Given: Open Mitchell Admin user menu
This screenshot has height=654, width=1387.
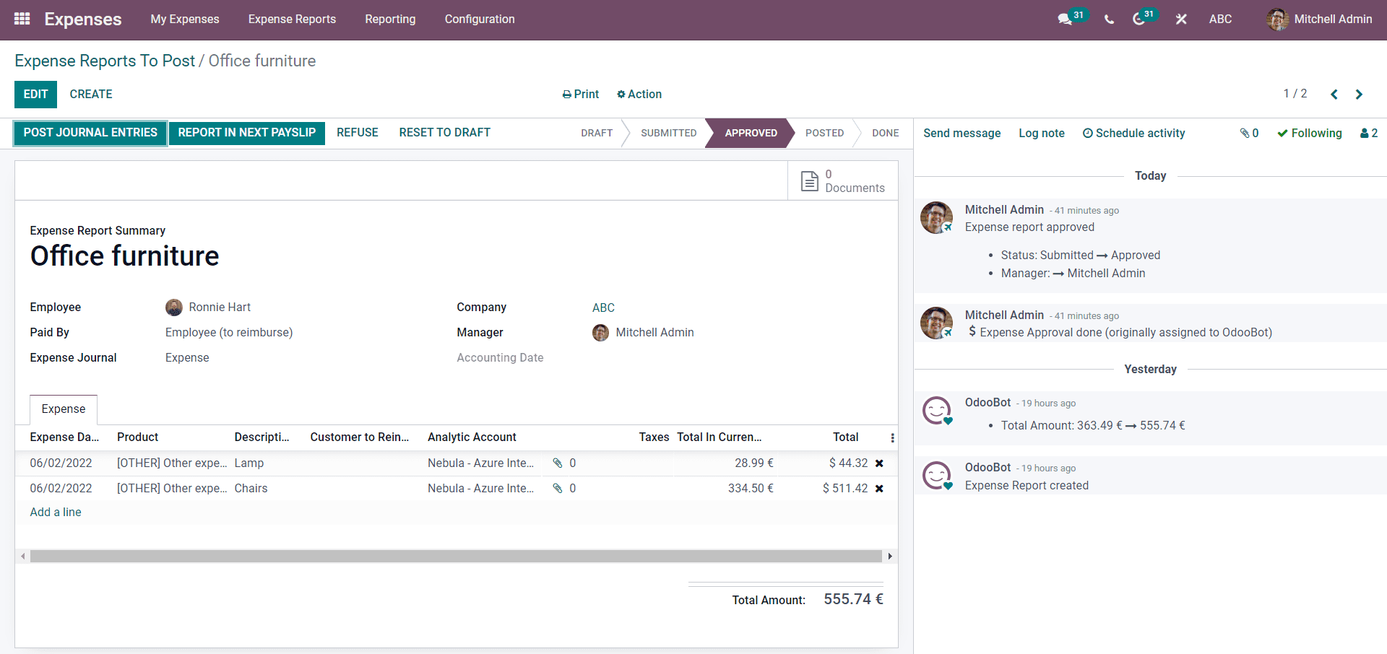Looking at the screenshot, I should point(1320,19).
